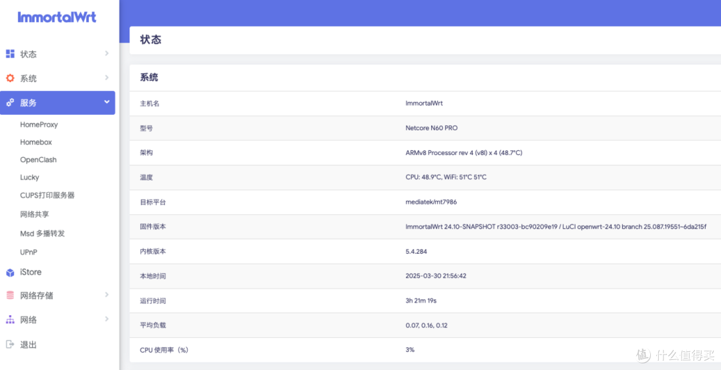
Task: Click the logout door icon
Action: tap(10, 345)
